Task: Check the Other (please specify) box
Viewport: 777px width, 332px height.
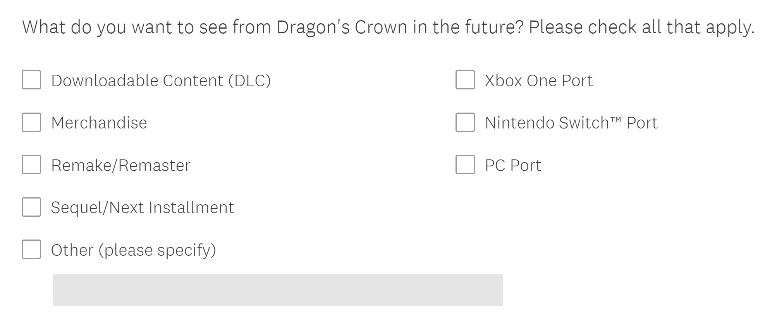Action: pyautogui.click(x=31, y=249)
